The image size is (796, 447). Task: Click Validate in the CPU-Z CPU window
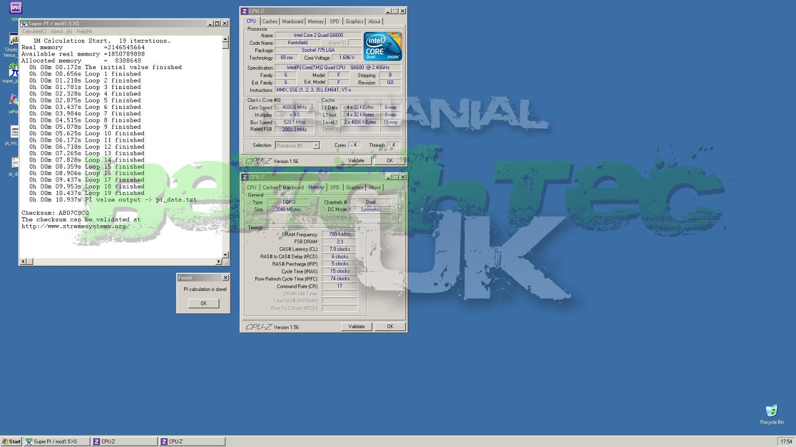[x=356, y=161]
